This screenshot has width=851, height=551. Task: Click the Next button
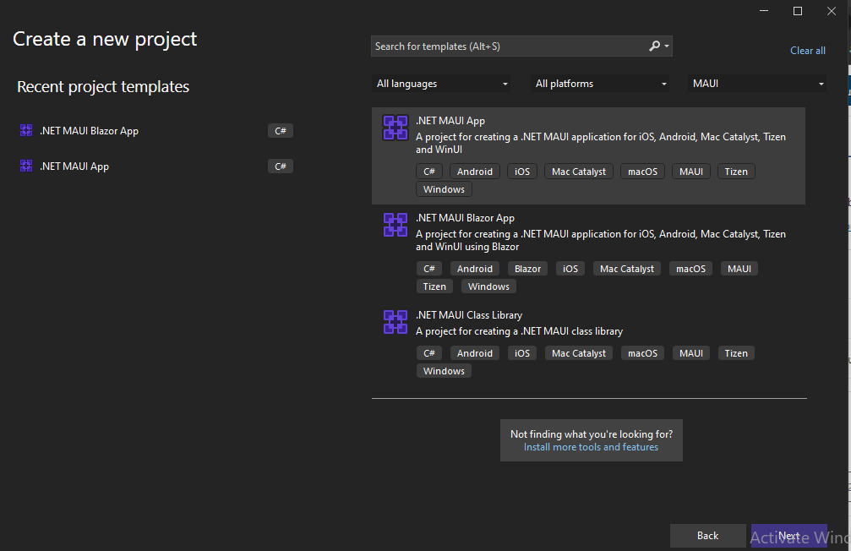(x=788, y=536)
